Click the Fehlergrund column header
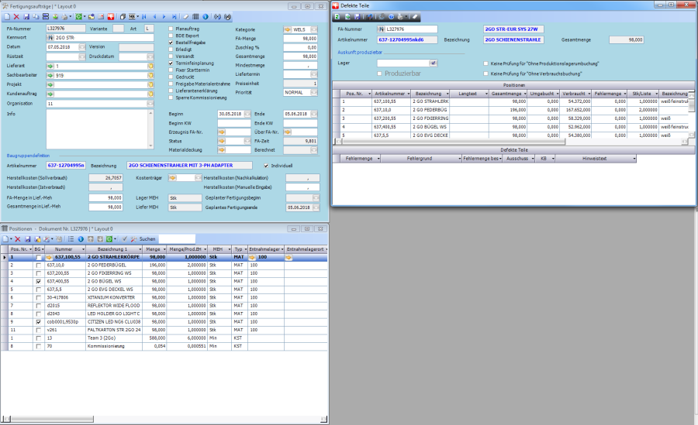This screenshot has height=425, width=698. click(420, 158)
